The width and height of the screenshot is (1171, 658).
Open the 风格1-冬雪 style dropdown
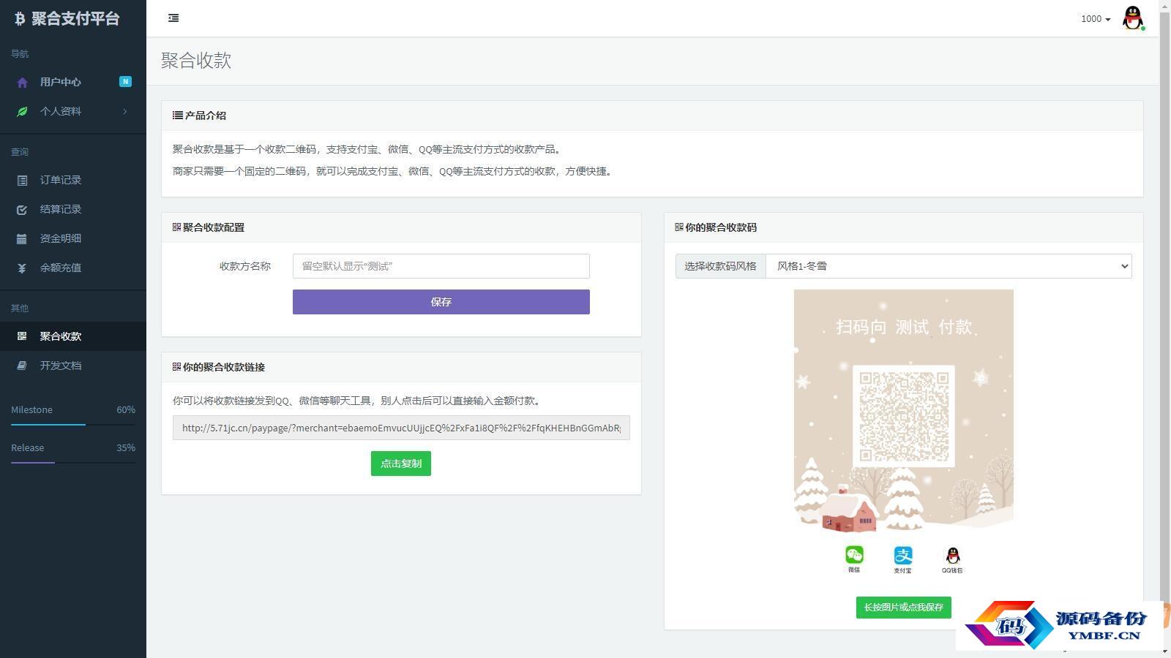pyautogui.click(x=949, y=266)
